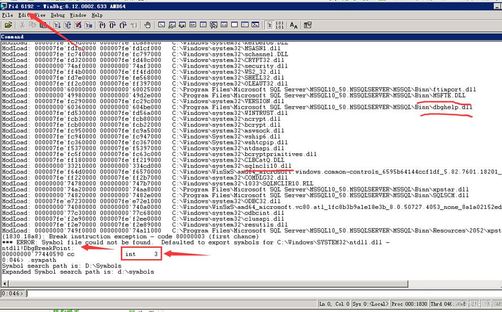Click the hand breakpoint icon
502x312 pixels.
coord(147,25)
